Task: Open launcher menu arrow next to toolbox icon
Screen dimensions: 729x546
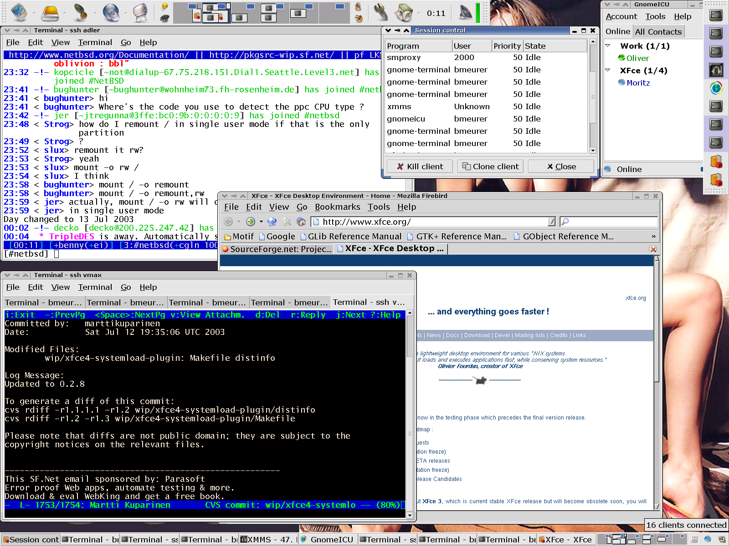Action: (419, 13)
